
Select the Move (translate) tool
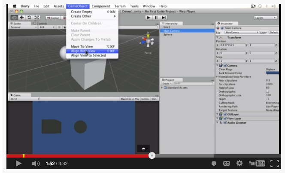click(21, 18)
